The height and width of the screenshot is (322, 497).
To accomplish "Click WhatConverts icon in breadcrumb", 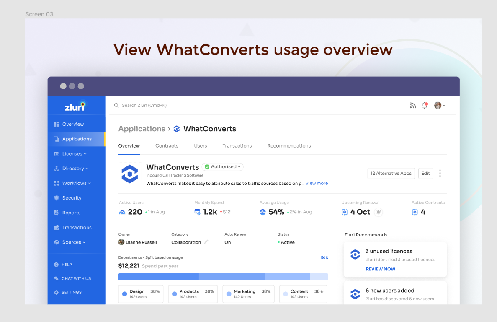I will [x=177, y=129].
